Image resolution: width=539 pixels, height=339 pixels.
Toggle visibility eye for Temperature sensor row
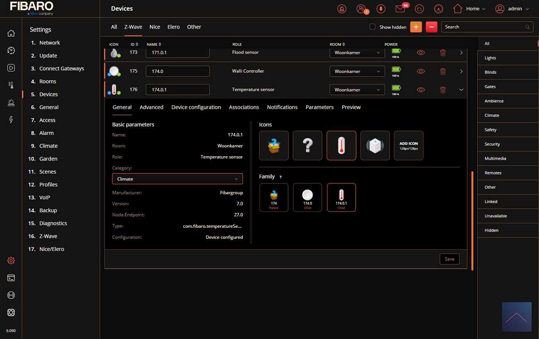coord(420,90)
